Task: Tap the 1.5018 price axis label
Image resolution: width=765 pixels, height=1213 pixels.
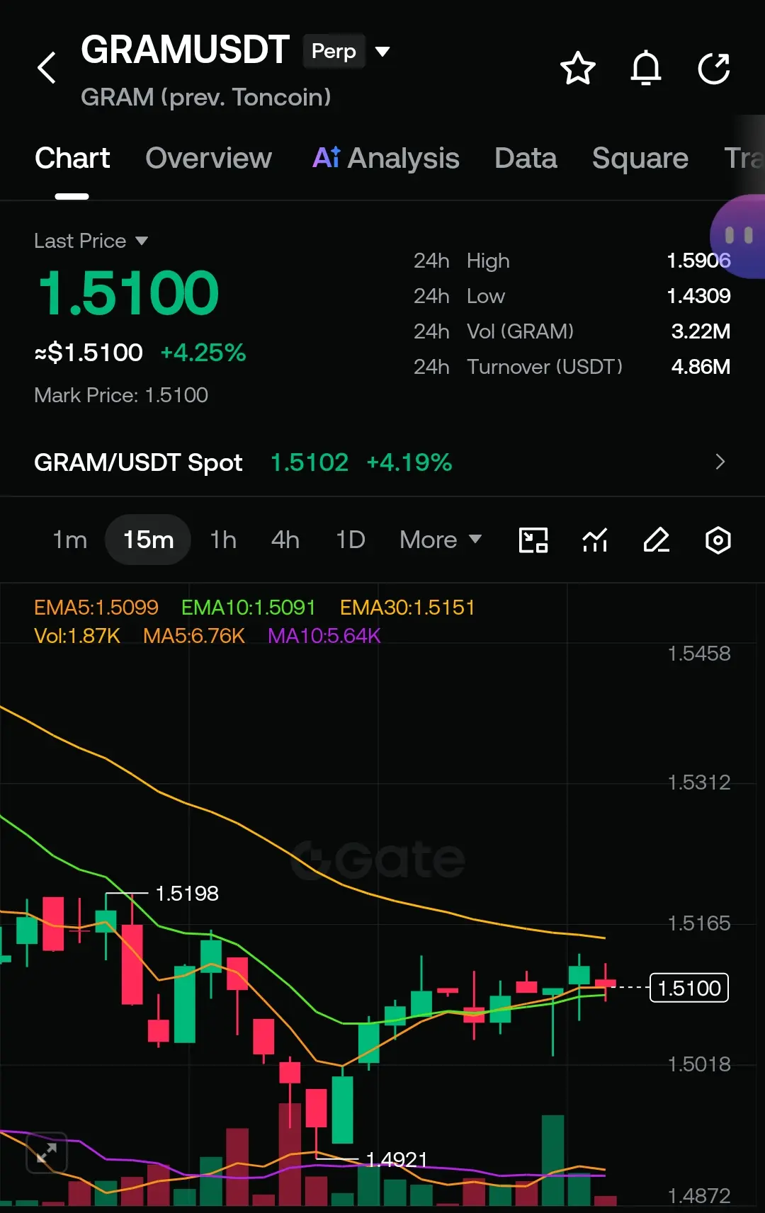Action: (699, 1064)
